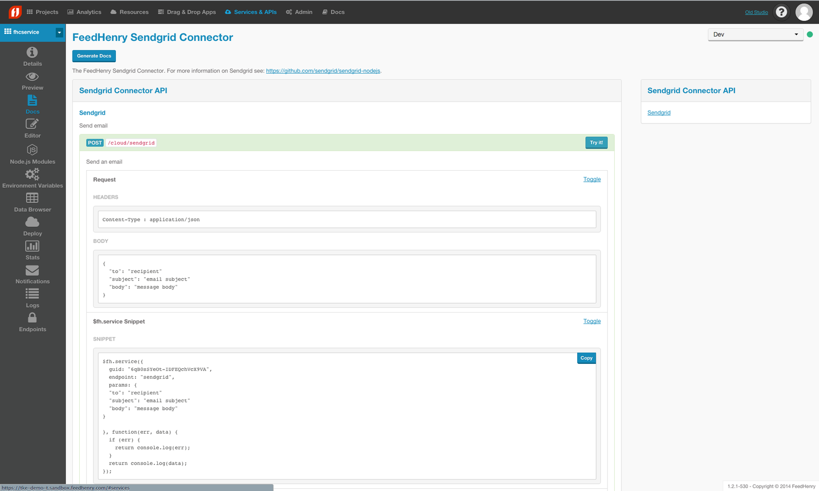819x491 pixels.
Task: Click the help question mark icon
Action: pyautogui.click(x=781, y=12)
